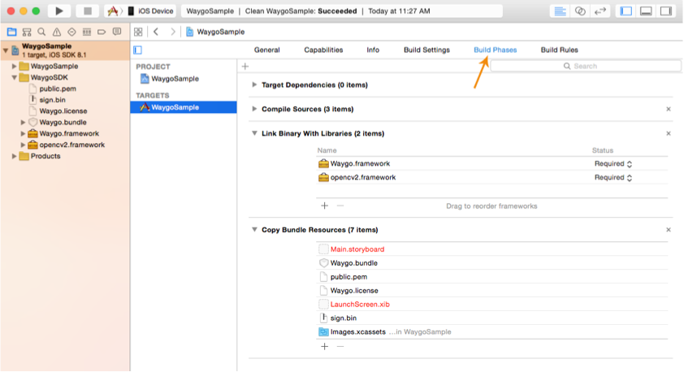Show the Find navigator
684x372 pixels.
click(x=41, y=32)
